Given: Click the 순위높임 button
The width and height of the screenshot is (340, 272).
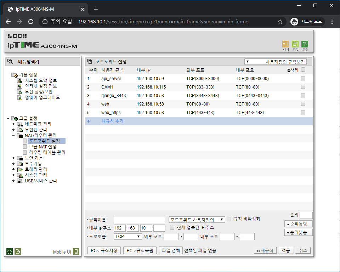Looking at the screenshot, I should click(x=298, y=224).
